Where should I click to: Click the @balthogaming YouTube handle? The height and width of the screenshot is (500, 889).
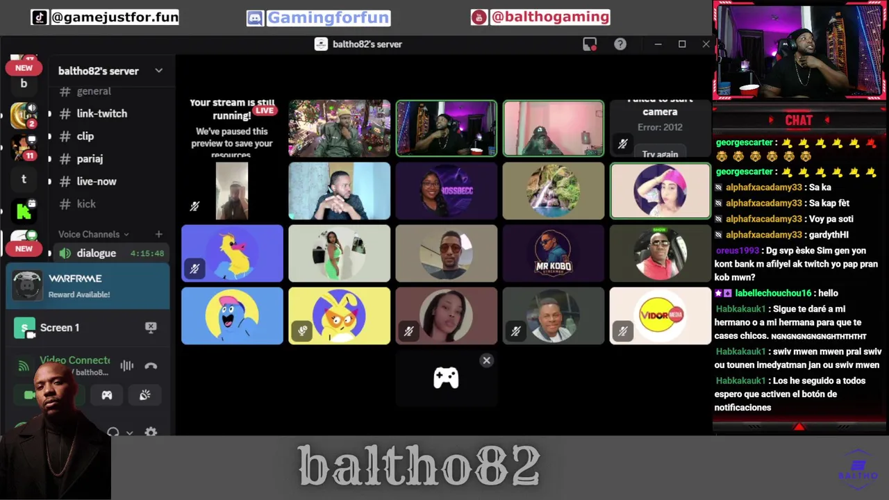[x=550, y=17]
